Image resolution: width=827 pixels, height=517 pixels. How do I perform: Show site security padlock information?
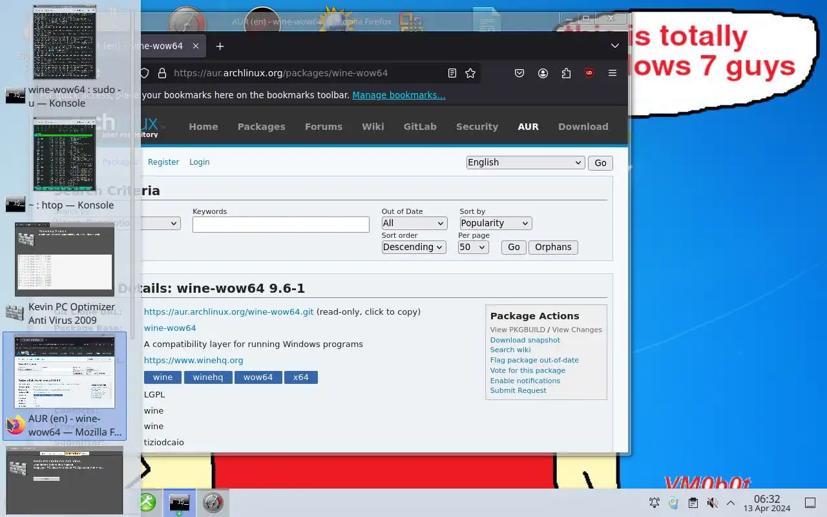tap(162, 73)
